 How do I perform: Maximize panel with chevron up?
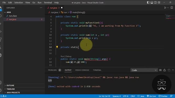(x=173, y=70)
